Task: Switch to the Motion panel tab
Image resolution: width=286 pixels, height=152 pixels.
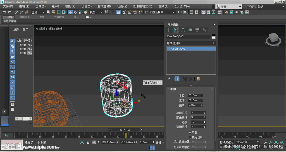Action: (190, 30)
